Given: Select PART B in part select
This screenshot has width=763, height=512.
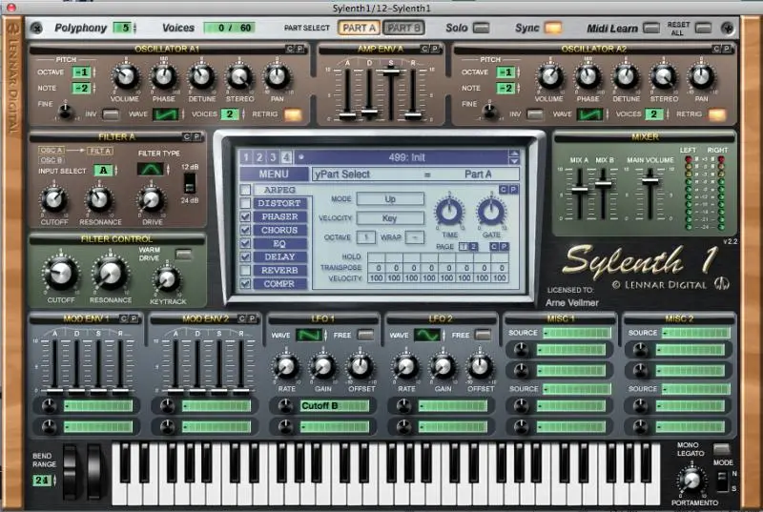Looking at the screenshot, I should [x=405, y=29].
